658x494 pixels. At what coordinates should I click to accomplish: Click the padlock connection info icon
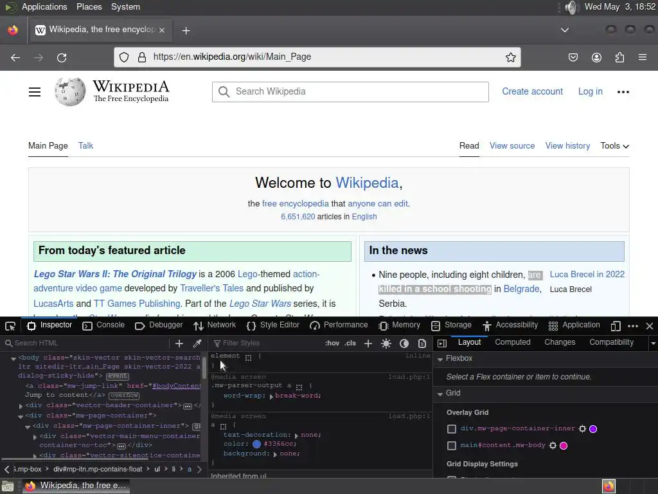click(x=142, y=57)
